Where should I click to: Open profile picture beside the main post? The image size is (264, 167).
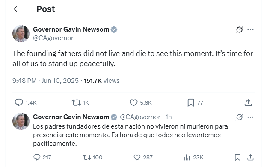click(21, 34)
